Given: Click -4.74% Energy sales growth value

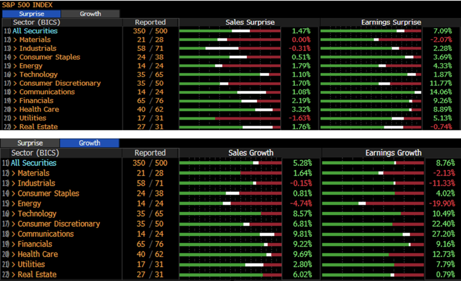Looking at the screenshot, I should click(x=301, y=204).
